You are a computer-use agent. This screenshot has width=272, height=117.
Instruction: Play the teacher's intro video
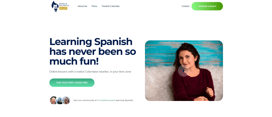coord(184,71)
